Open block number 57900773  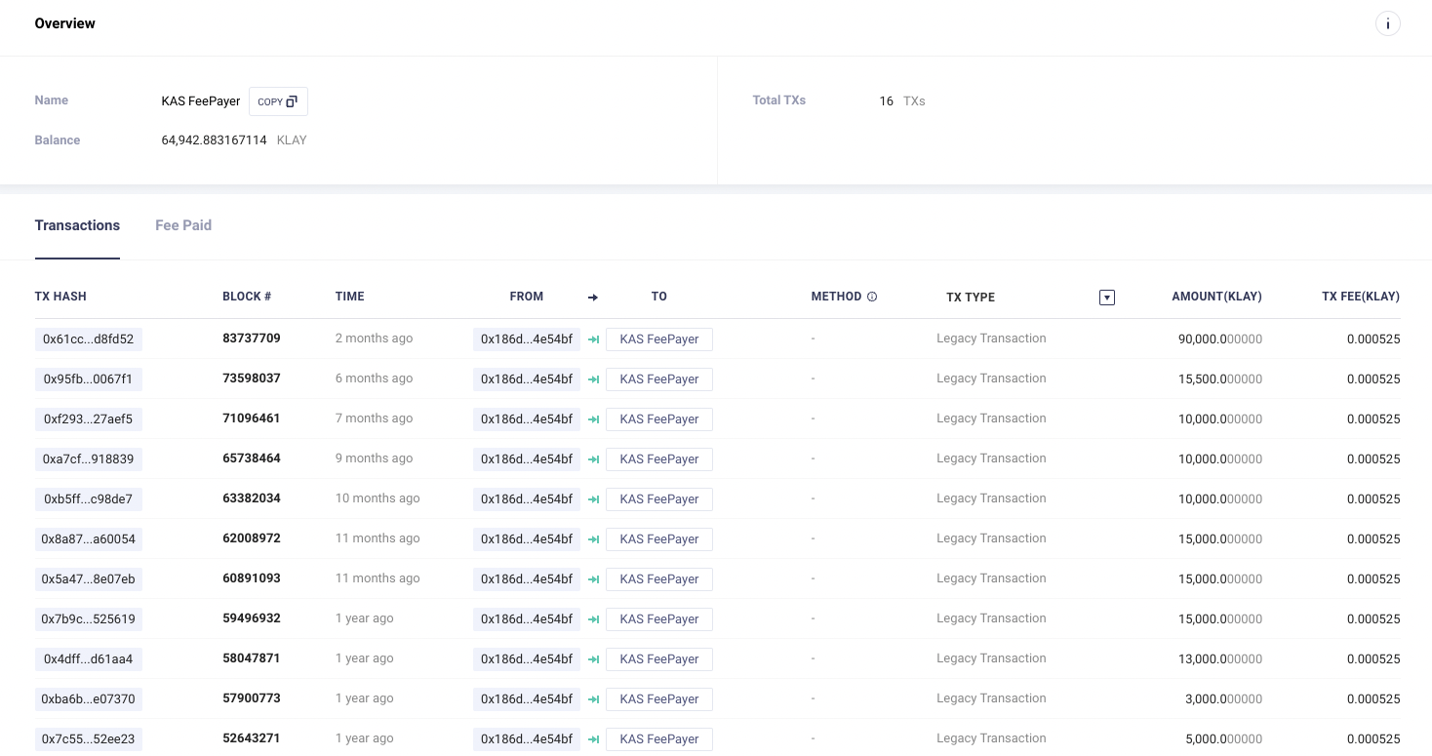click(252, 698)
